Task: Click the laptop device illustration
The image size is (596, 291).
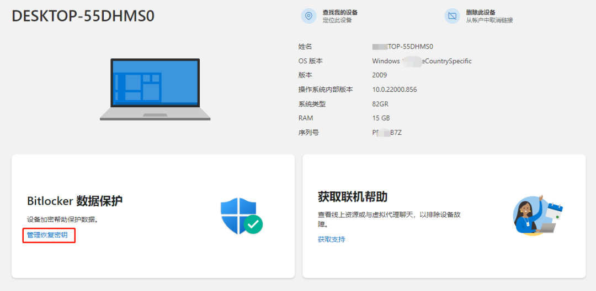Action: point(155,89)
